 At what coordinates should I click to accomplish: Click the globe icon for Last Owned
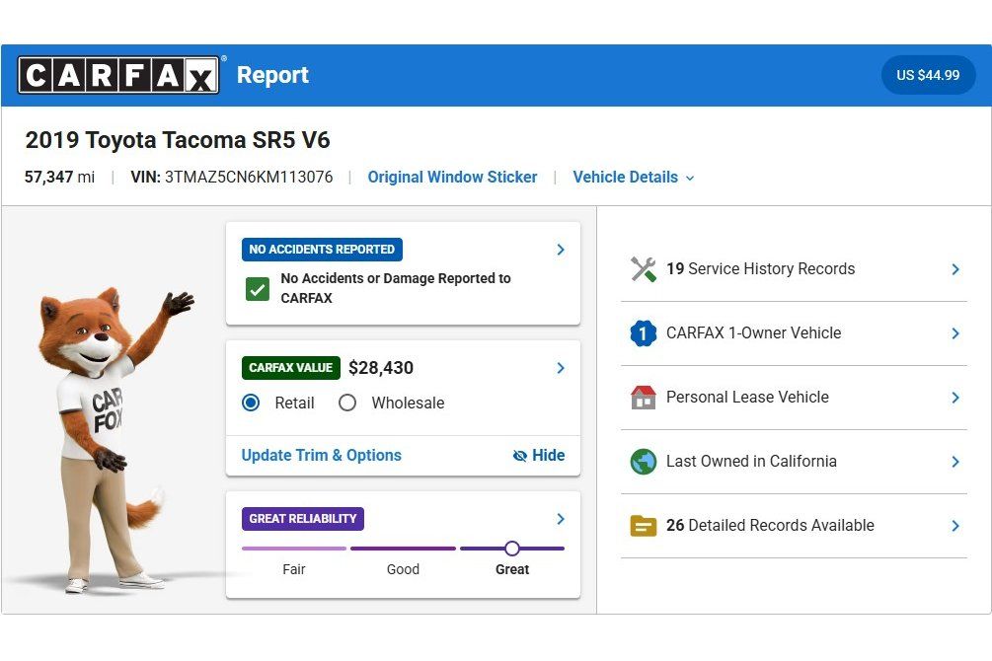point(644,462)
